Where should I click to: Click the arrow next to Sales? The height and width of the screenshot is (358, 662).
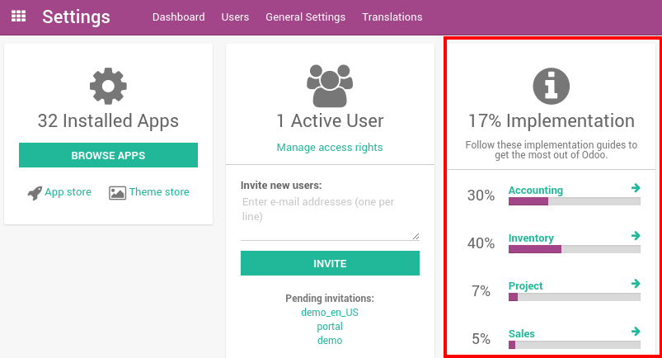click(636, 332)
